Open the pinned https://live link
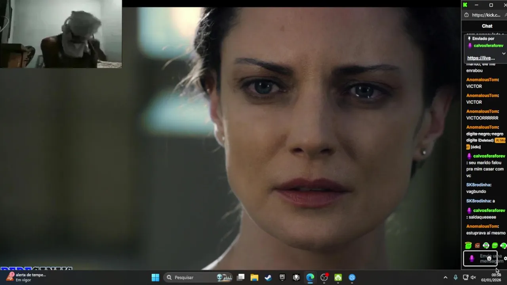Image resolution: width=507 pixels, height=285 pixels. pos(481,58)
